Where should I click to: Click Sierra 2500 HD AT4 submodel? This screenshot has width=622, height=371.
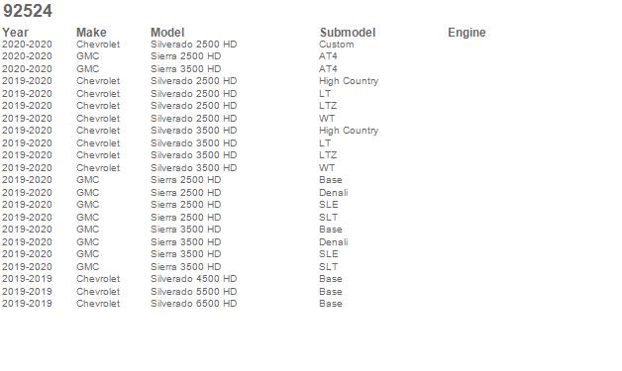(x=328, y=56)
